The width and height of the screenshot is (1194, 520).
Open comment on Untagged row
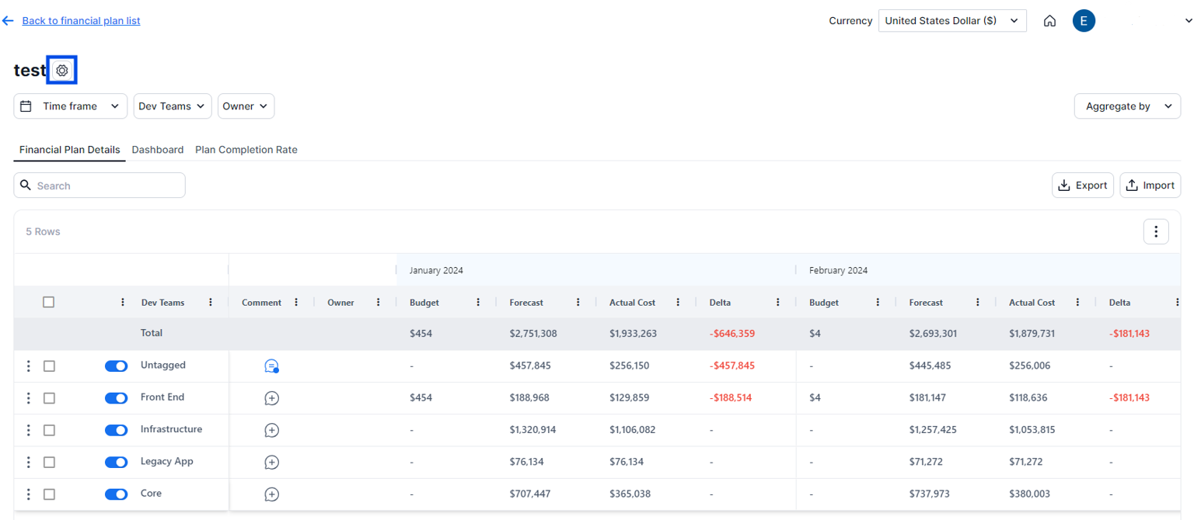pyautogui.click(x=271, y=366)
